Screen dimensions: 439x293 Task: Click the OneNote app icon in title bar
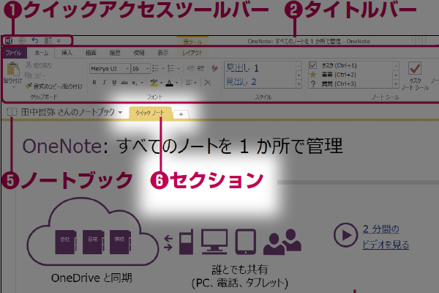[8, 41]
